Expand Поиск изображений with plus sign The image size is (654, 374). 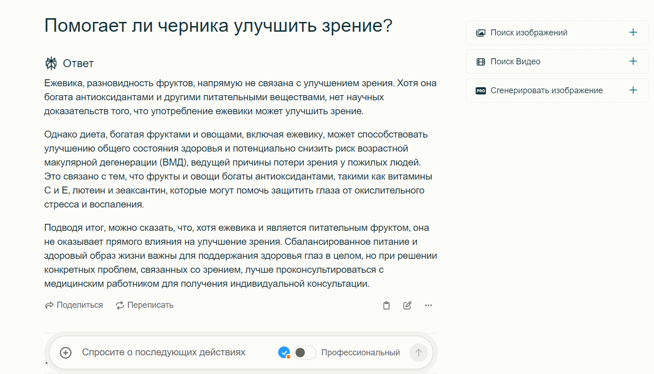(633, 33)
